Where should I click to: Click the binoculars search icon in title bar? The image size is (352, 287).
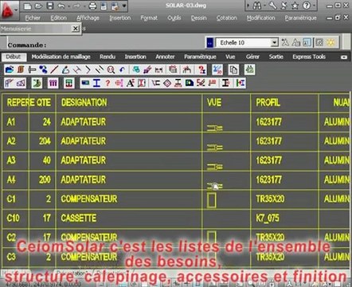coord(257,6)
